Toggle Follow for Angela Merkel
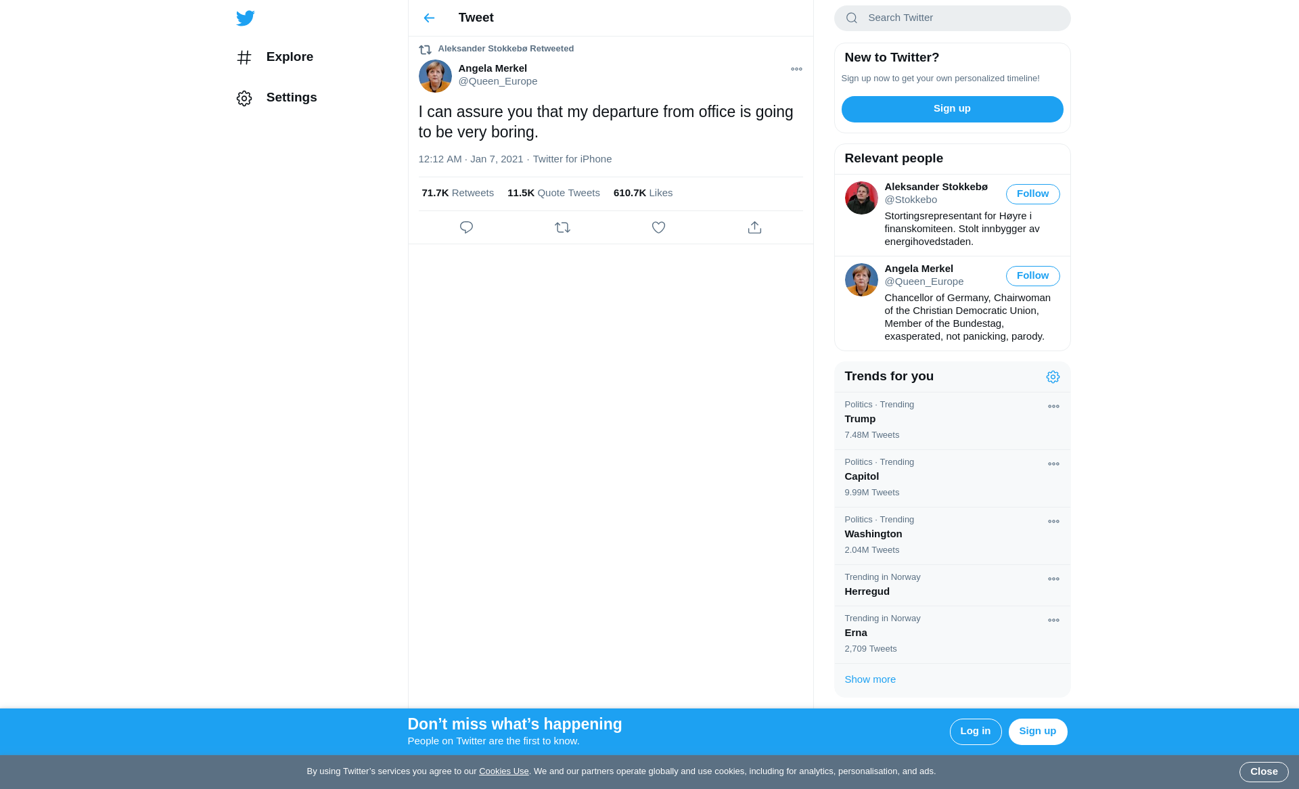 [1032, 276]
